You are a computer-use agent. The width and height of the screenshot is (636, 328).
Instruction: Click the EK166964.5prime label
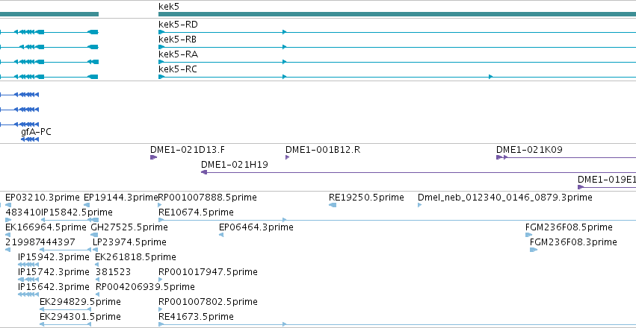[x=46, y=227]
